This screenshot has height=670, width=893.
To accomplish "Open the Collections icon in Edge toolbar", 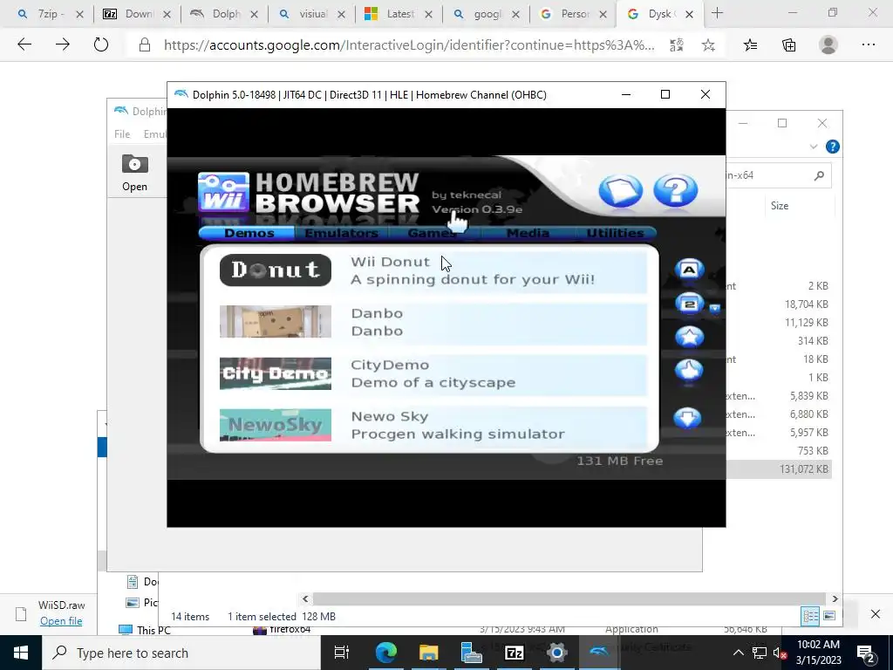I will pyautogui.click(x=788, y=45).
